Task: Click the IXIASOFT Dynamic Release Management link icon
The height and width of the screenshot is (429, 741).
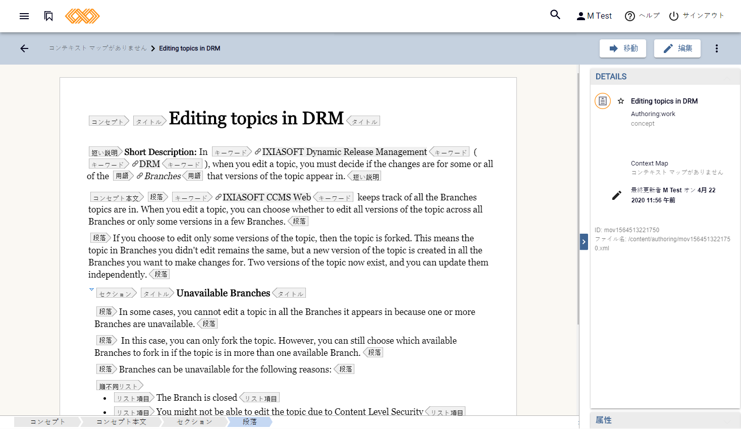Action: point(258,151)
